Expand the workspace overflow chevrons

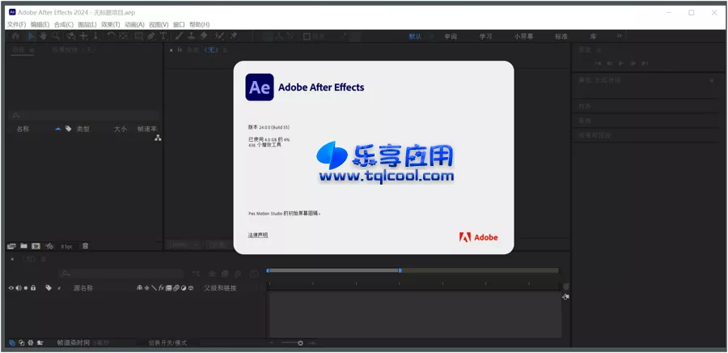[619, 36]
